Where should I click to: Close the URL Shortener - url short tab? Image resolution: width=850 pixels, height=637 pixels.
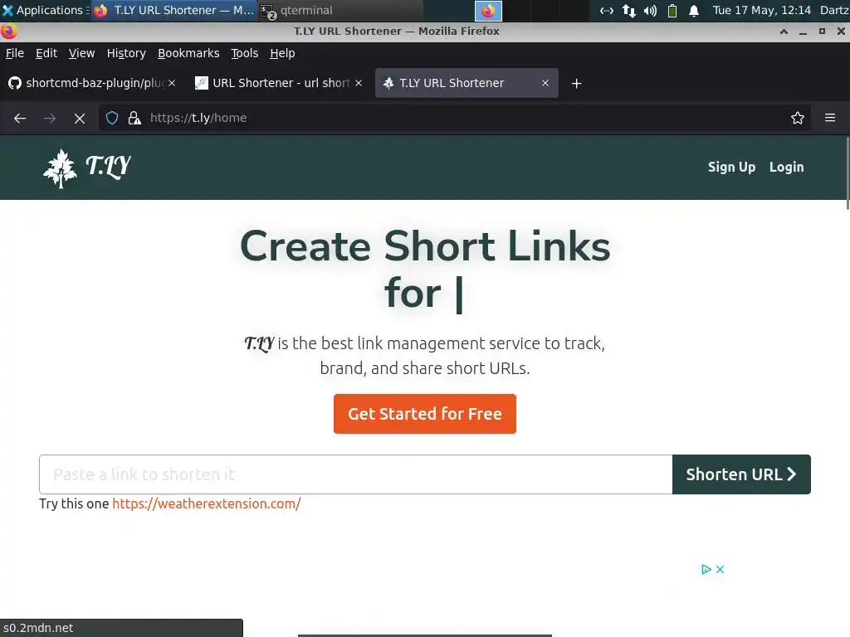[359, 83]
